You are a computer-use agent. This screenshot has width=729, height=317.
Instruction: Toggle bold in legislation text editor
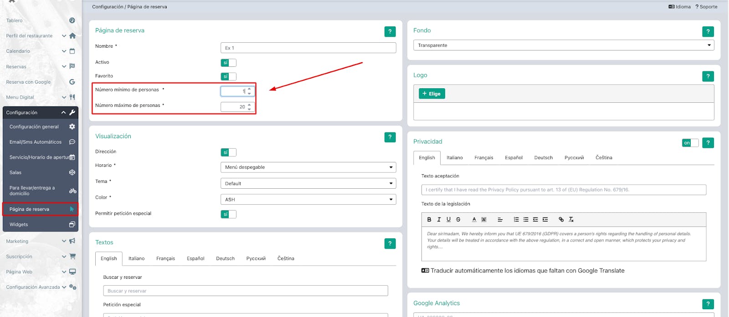point(429,220)
